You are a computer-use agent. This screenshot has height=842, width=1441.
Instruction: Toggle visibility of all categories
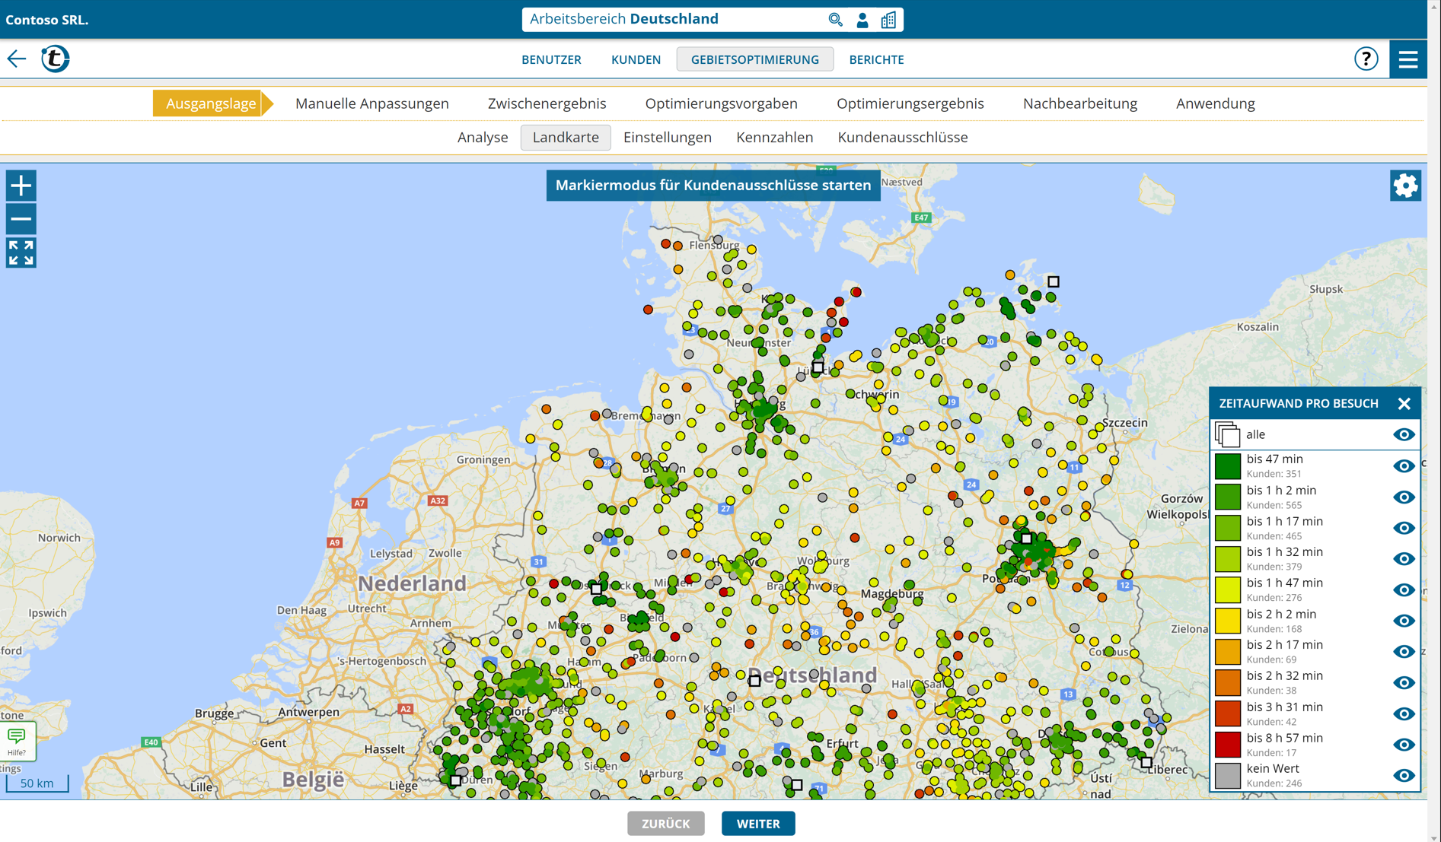pos(1404,434)
